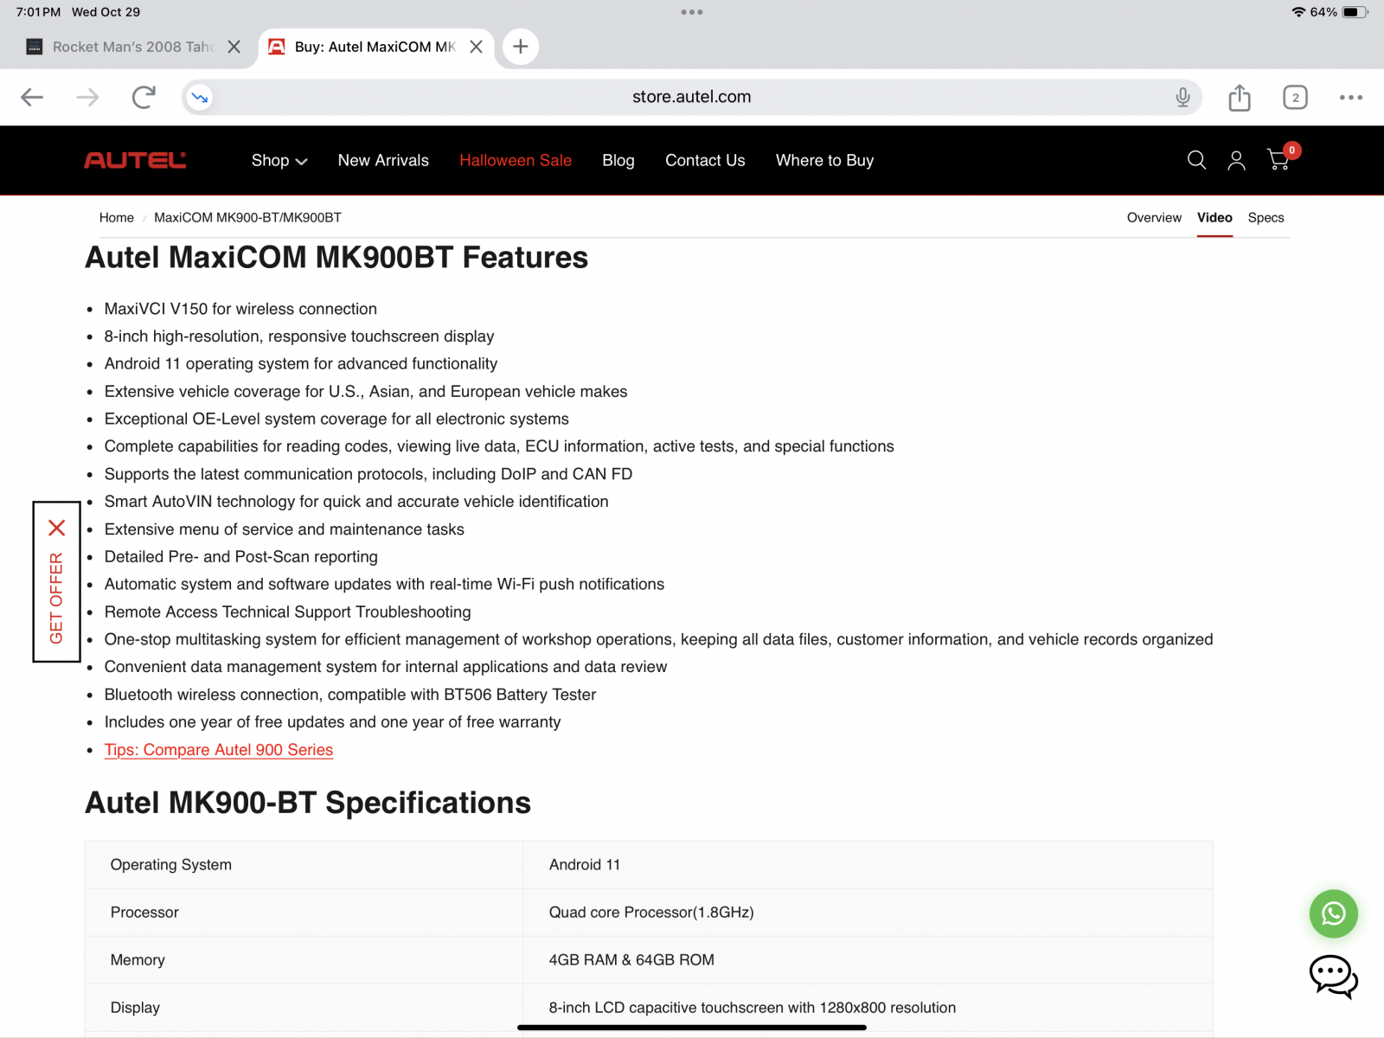Switch to the Overview section tab
This screenshot has width=1384, height=1038.
coord(1154,218)
